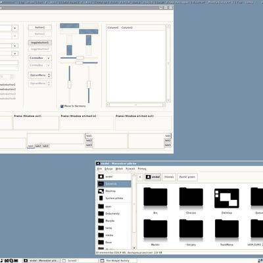Open the enabled ComboBox dropdown
The image size is (263, 263).
point(40,58)
